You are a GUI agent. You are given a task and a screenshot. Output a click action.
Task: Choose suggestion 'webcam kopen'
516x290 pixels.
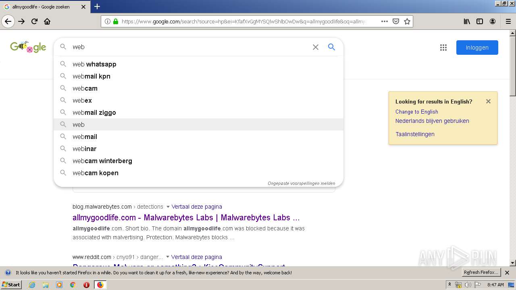click(198, 173)
